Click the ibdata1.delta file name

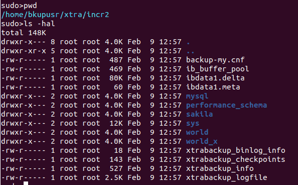point(215,78)
